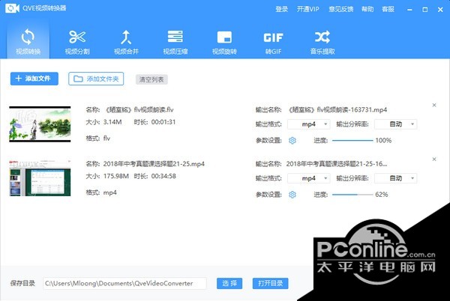Click the 62% progress bar of 2018年中考真题 file
This screenshot has width=450, height=301.
352,195
